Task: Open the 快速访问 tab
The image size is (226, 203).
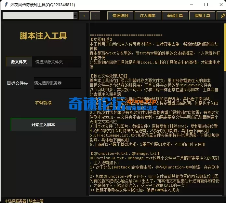Action: (x=120, y=16)
